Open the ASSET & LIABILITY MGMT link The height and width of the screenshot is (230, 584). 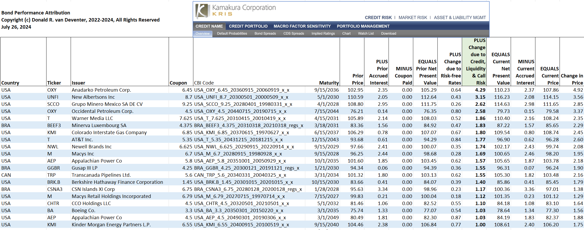pos(460,18)
